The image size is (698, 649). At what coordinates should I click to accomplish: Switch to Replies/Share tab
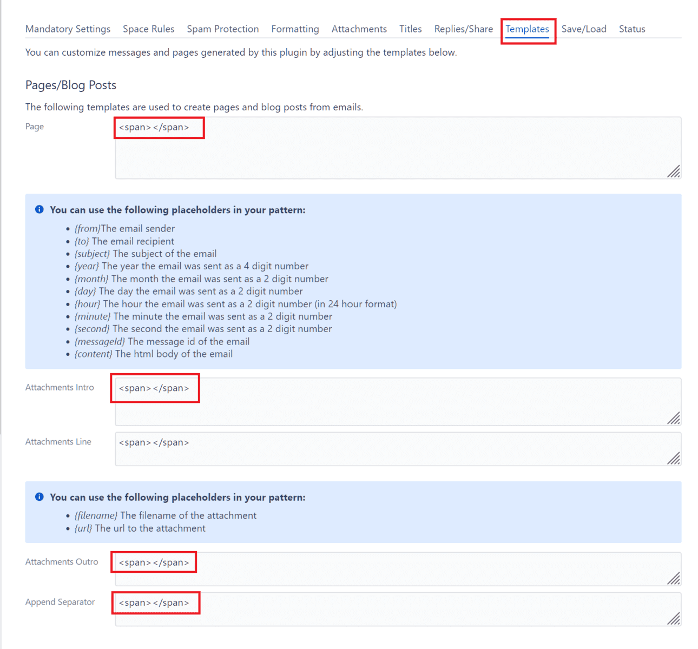[x=464, y=29]
